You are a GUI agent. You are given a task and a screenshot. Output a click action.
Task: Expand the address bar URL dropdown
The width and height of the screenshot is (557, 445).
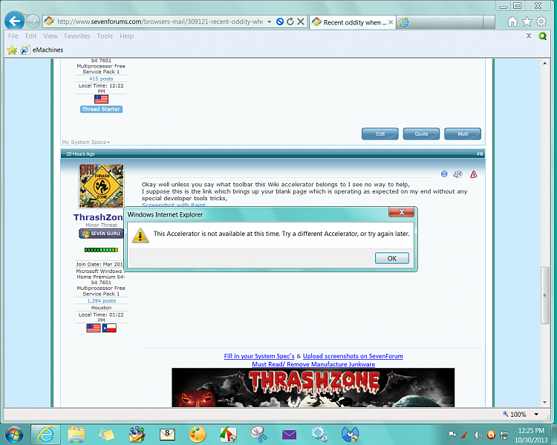pos(270,22)
